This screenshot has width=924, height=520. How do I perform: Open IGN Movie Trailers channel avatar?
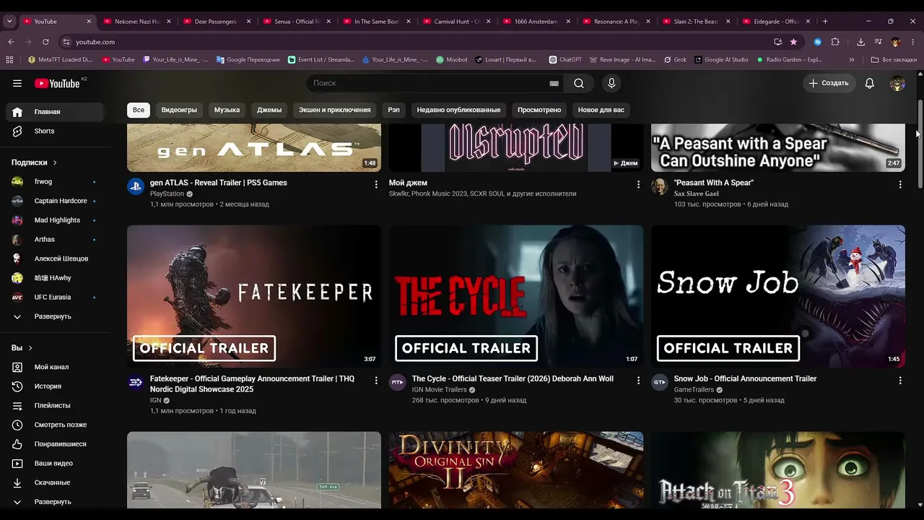[x=398, y=382]
